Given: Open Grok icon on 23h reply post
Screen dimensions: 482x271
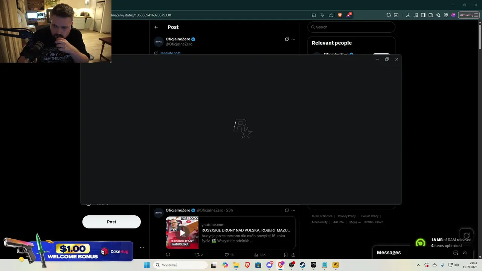Looking at the screenshot, I should (287, 210).
